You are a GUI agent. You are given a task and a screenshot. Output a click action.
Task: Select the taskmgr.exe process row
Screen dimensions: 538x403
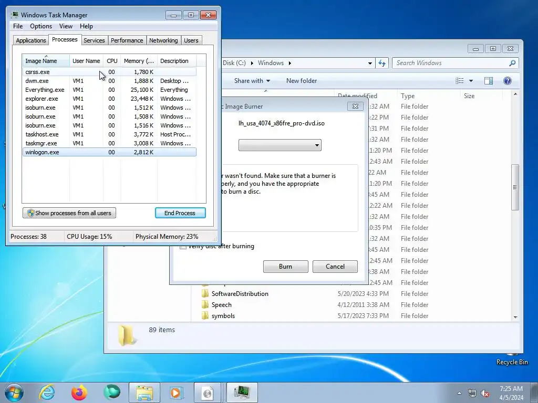click(109, 143)
